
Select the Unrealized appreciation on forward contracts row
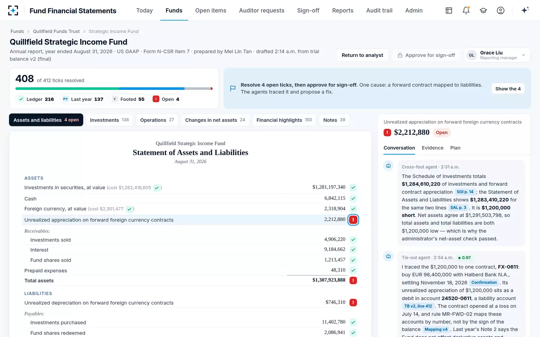[190, 220]
